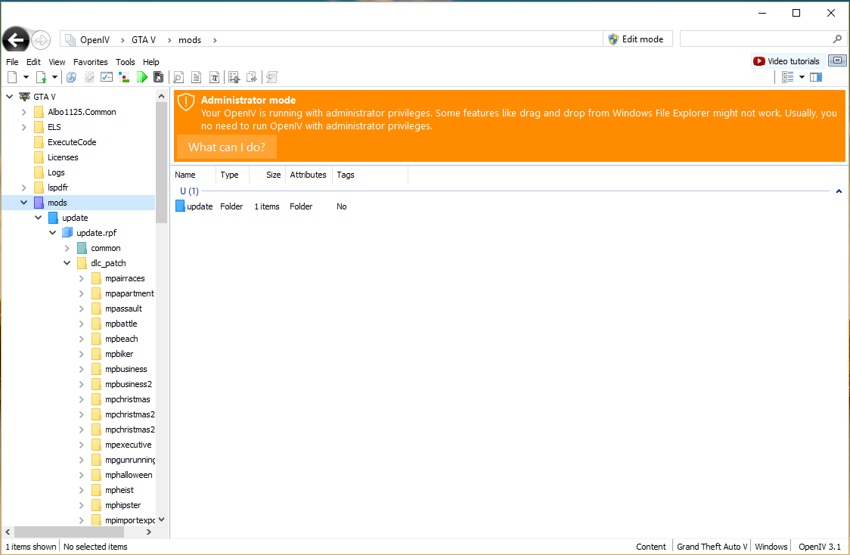Click OpenIV in the breadcrumb path
This screenshot has width=850, height=555.
[x=95, y=40]
